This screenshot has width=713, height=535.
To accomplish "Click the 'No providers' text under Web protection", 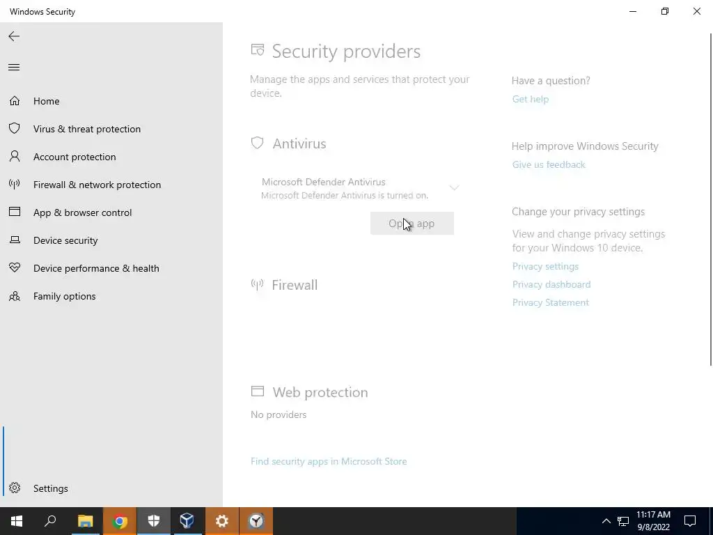I will [279, 415].
